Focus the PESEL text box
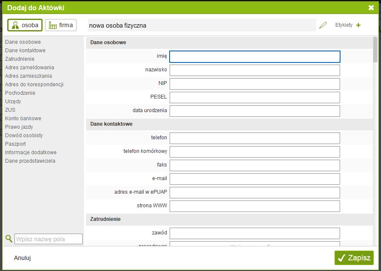The height and width of the screenshot is (271, 381). pos(254,98)
